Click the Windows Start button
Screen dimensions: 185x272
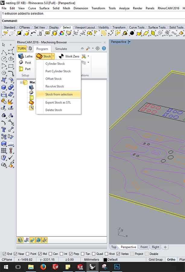(x=6, y=267)
